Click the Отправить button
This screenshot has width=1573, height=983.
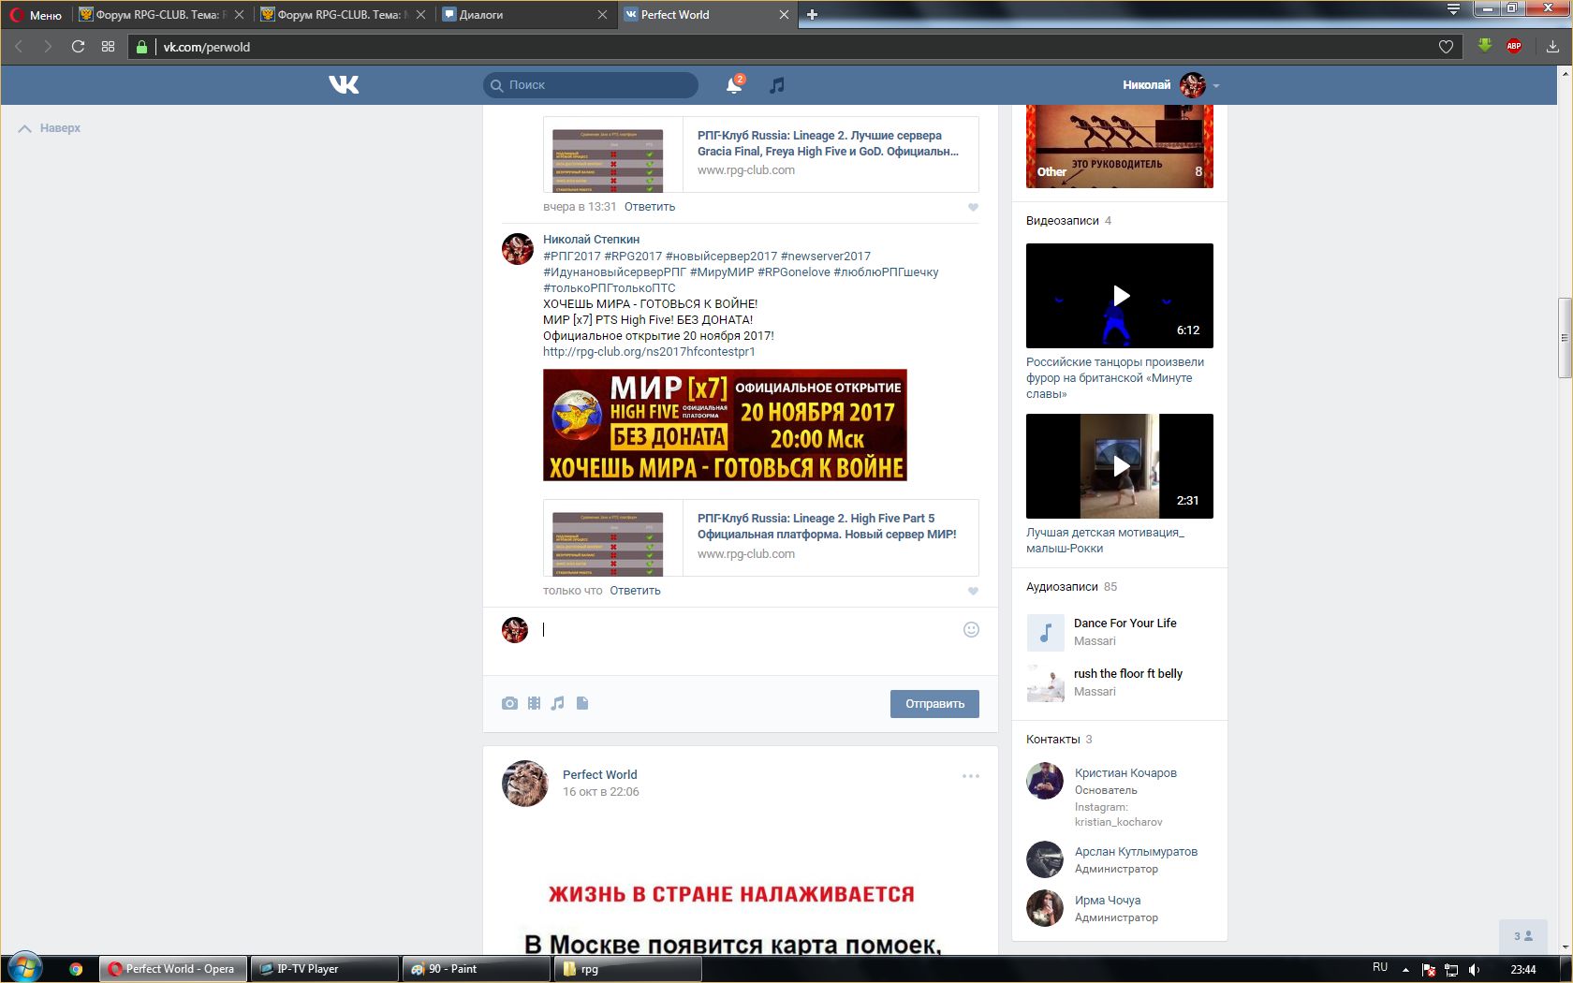coord(934,704)
